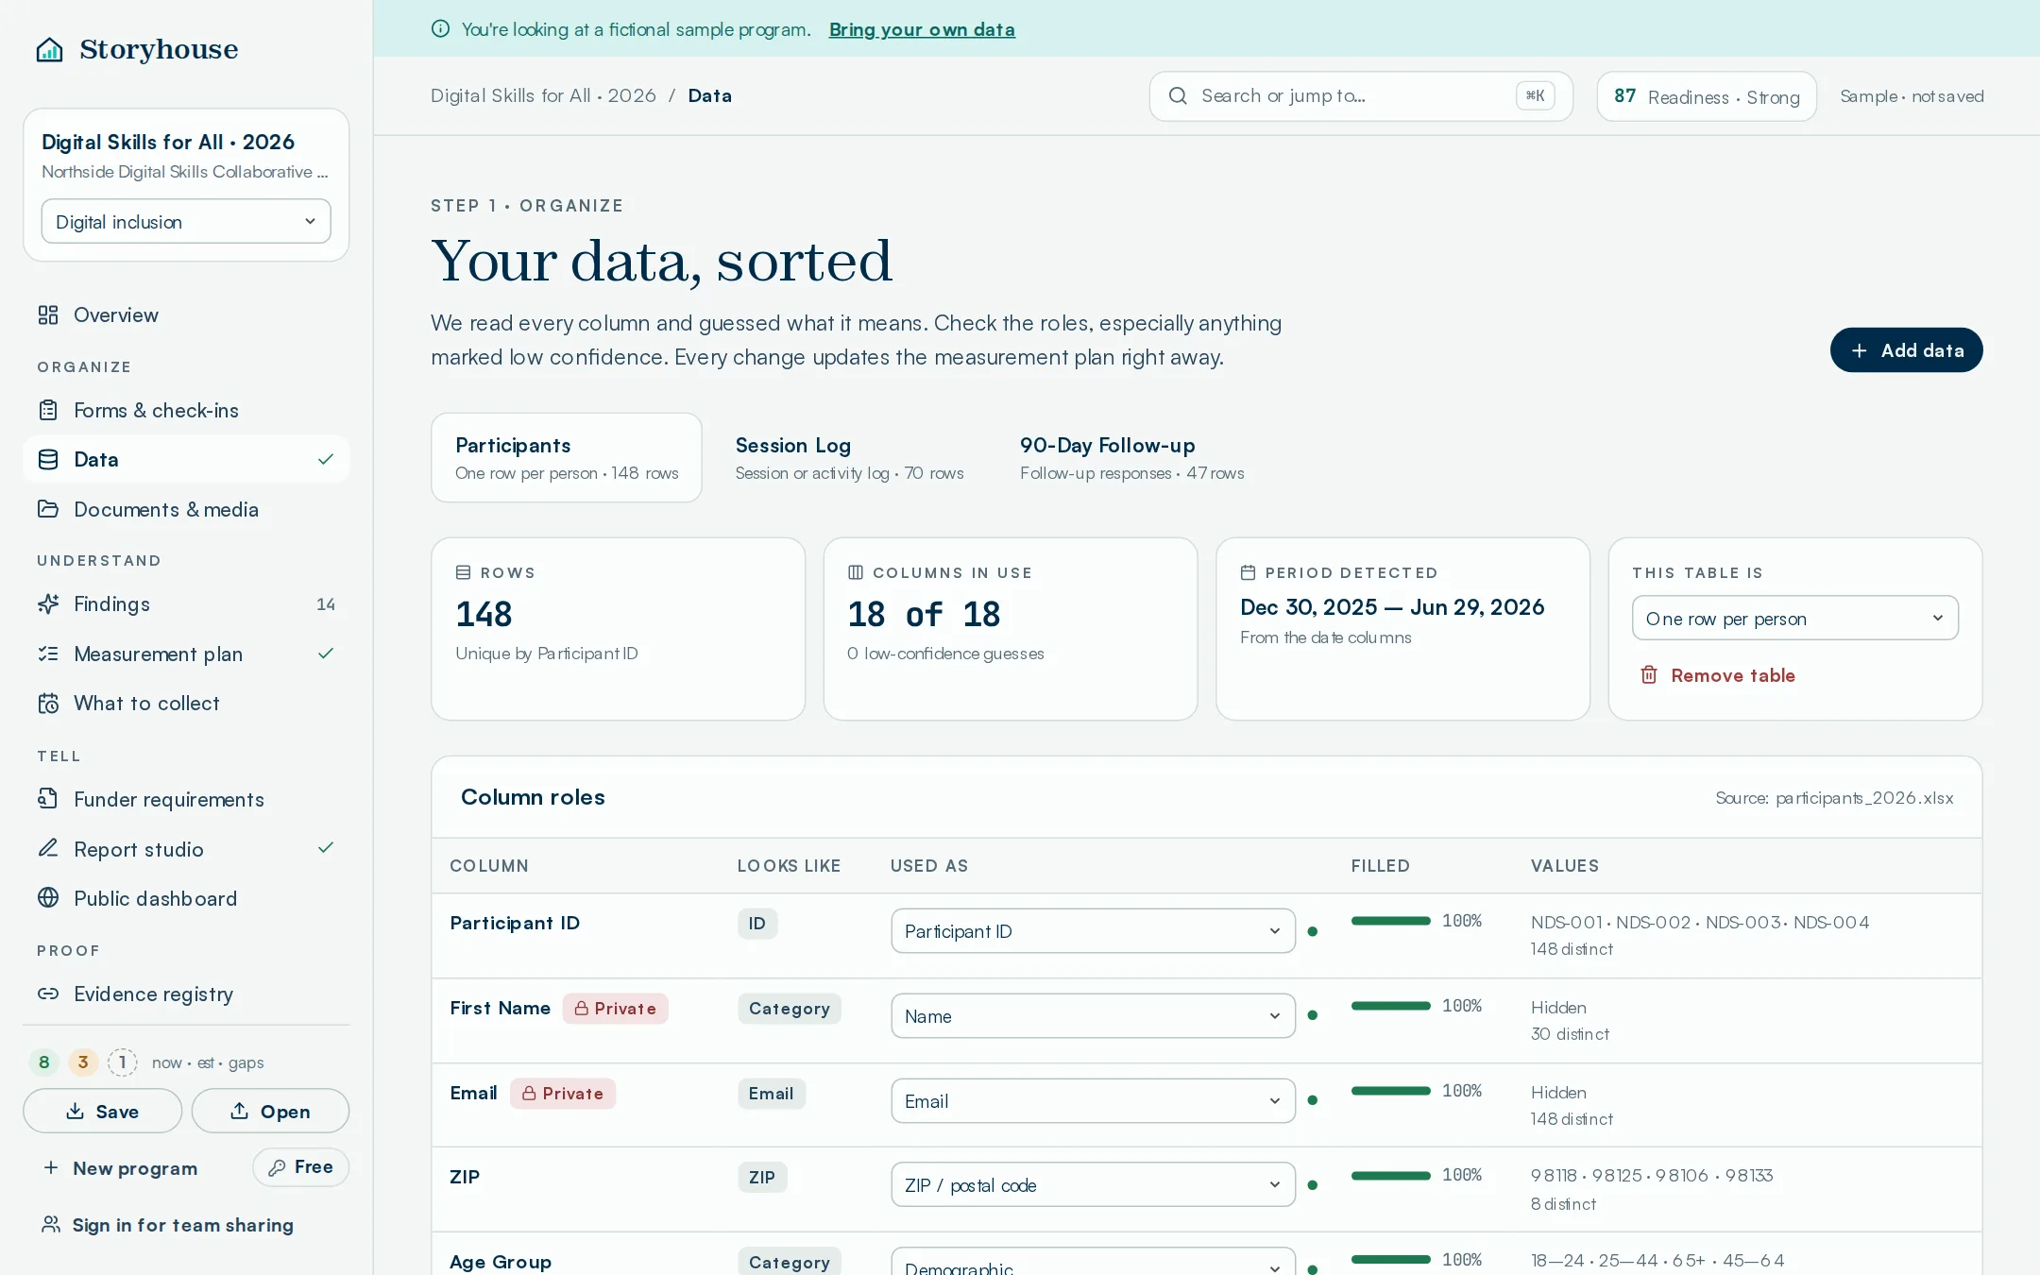
Task: Click the Free plan badge
Action: pyautogui.click(x=300, y=1167)
